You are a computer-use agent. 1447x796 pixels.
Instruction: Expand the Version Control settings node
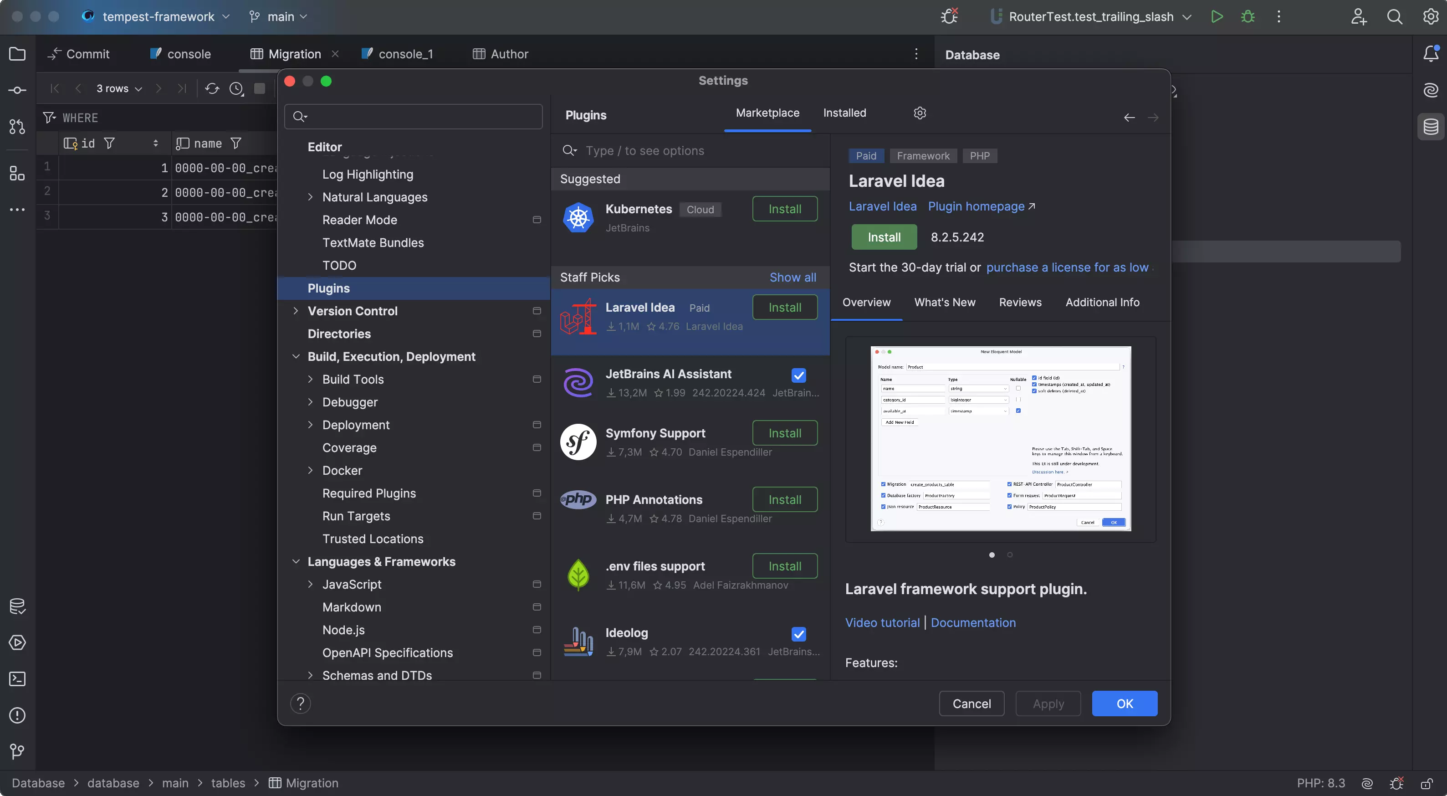click(x=296, y=311)
